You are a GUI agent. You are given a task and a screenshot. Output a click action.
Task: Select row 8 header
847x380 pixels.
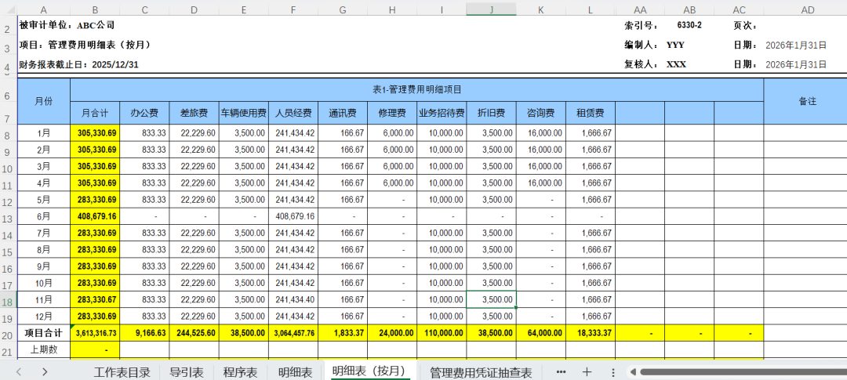pyautogui.click(x=7, y=132)
